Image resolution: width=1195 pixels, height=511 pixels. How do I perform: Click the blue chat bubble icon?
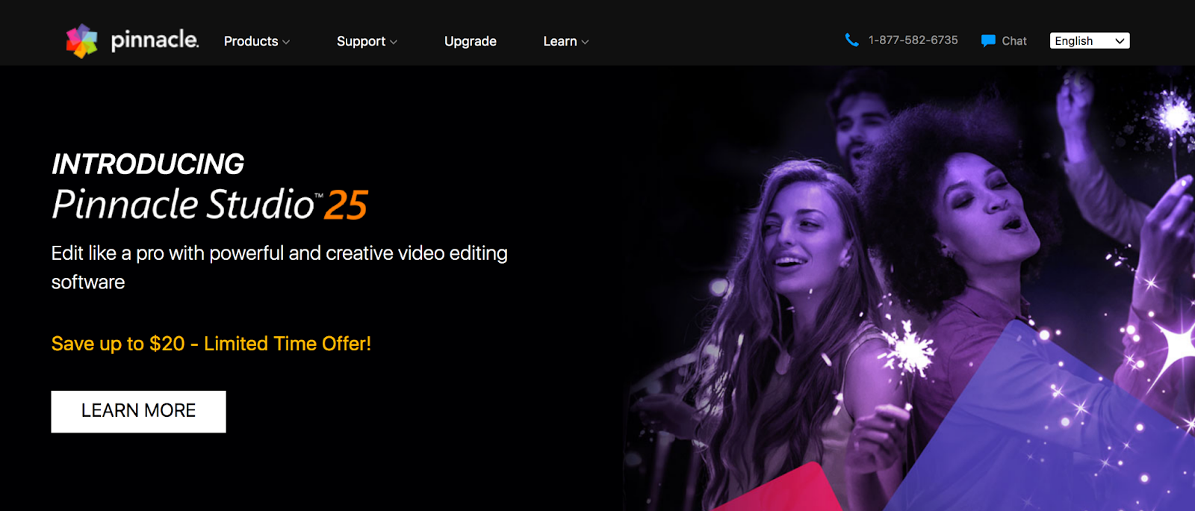coord(988,41)
